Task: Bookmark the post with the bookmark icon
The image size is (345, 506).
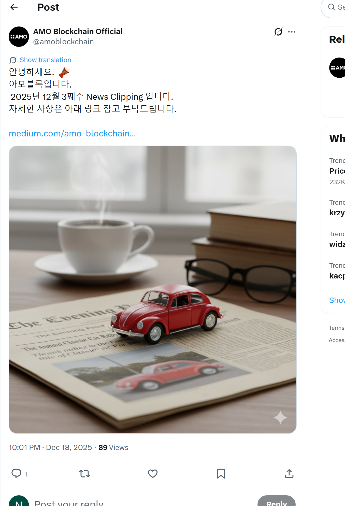Action: [x=221, y=473]
